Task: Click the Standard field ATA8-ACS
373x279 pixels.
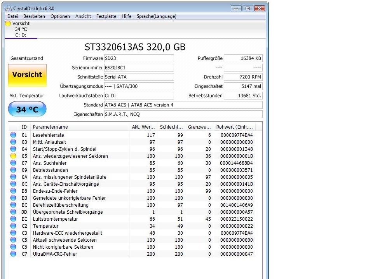Action: coord(183,105)
